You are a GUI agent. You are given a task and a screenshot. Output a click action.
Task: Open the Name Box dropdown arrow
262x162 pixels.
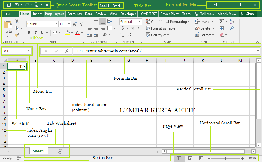tap(28, 51)
